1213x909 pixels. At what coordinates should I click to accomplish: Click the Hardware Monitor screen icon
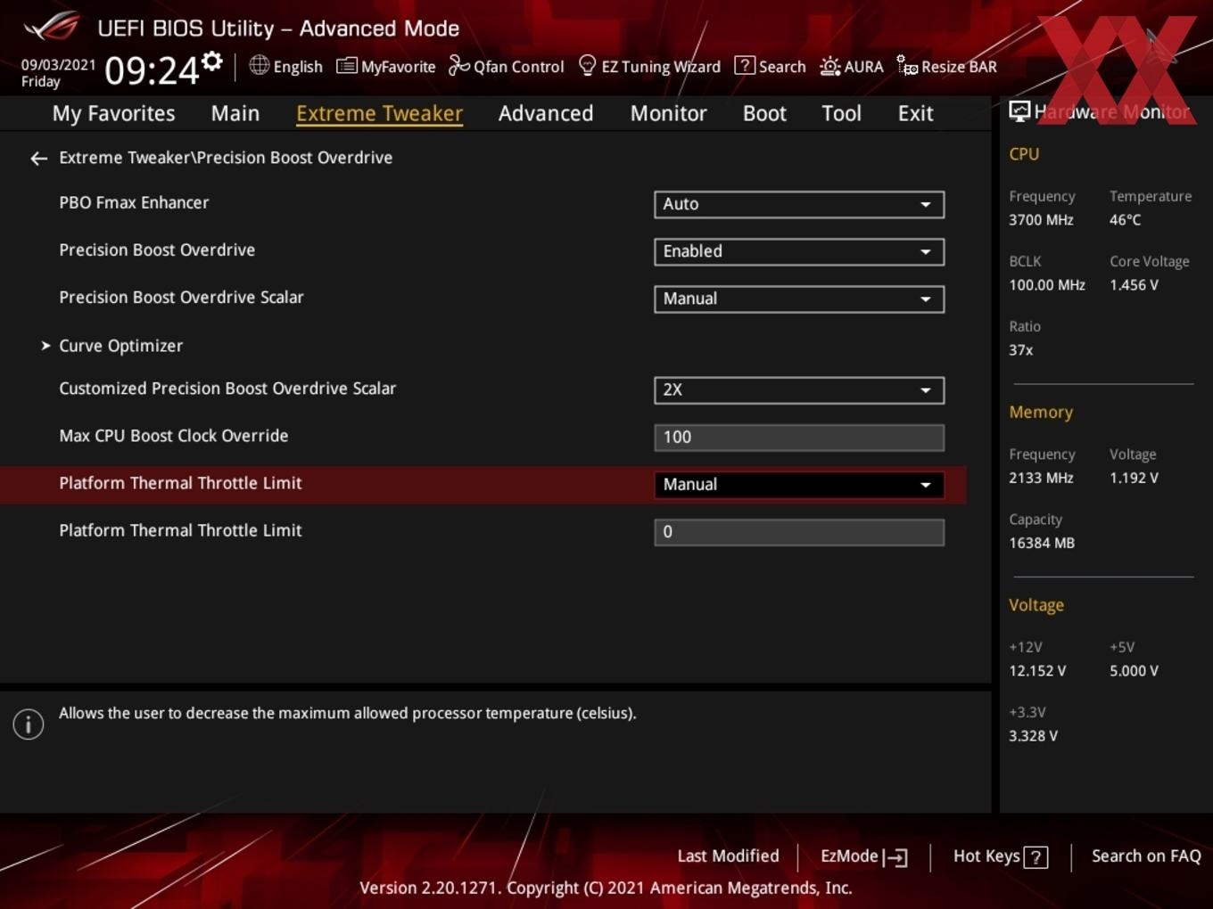(x=1019, y=111)
